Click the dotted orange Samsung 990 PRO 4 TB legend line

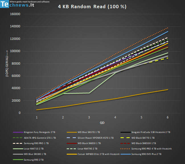click(125, 149)
